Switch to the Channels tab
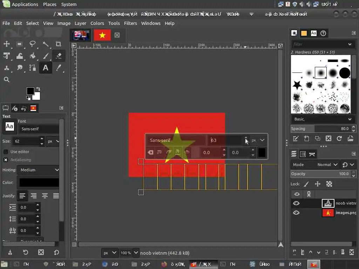Image resolution: width=359 pixels, height=269 pixels. [x=303, y=154]
